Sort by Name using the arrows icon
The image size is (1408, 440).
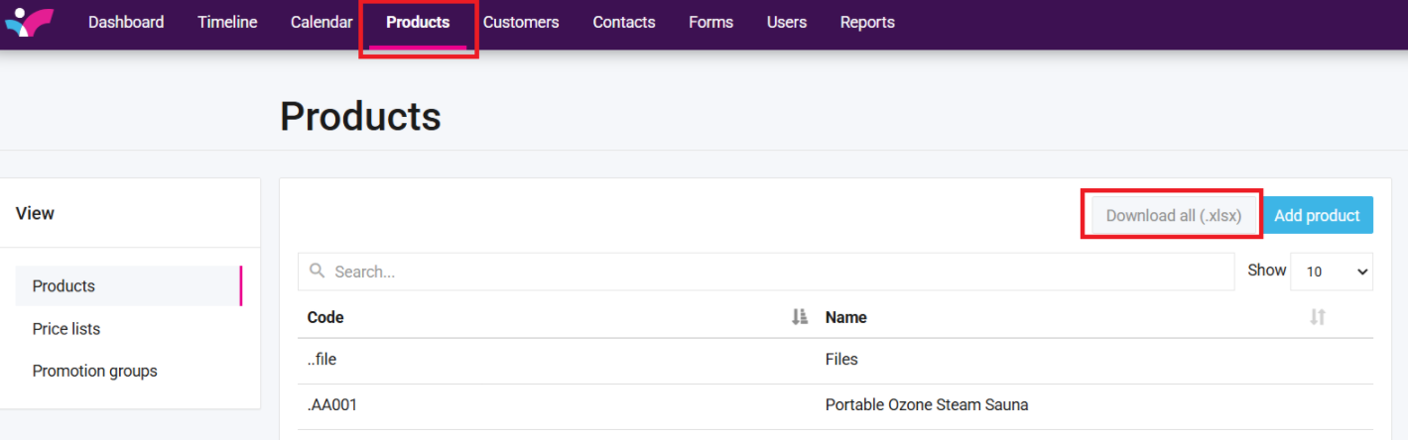tap(1317, 317)
